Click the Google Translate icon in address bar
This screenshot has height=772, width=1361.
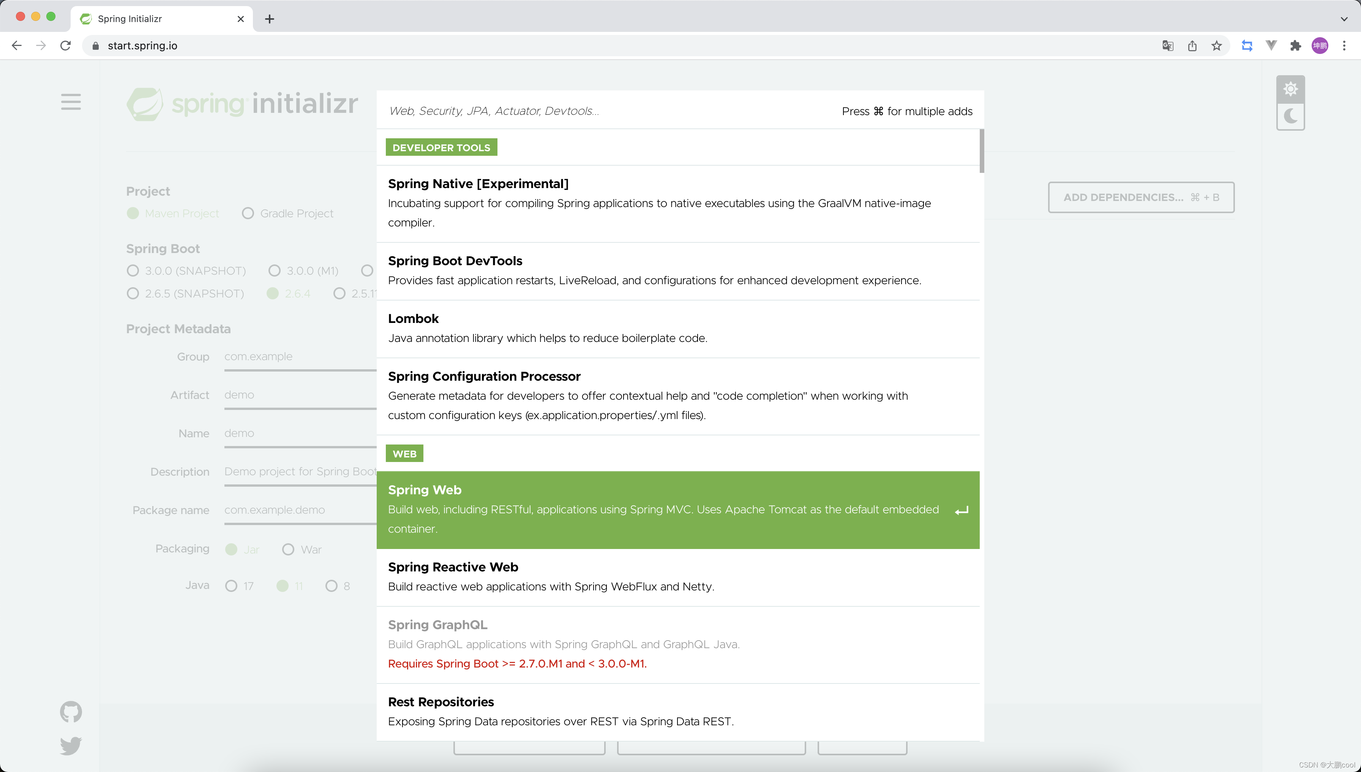click(1168, 46)
